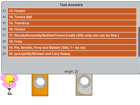Click the orange speaker box sprite
The height and width of the screenshot is (105, 140).
[x=40, y=85]
